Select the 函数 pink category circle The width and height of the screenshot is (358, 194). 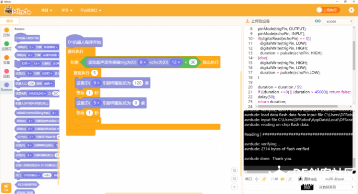coord(6,71)
